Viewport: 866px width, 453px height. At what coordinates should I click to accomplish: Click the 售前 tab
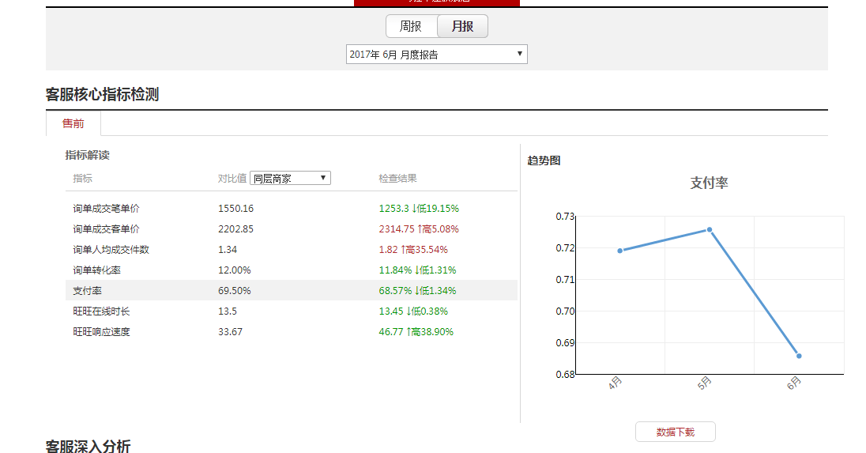coord(73,124)
